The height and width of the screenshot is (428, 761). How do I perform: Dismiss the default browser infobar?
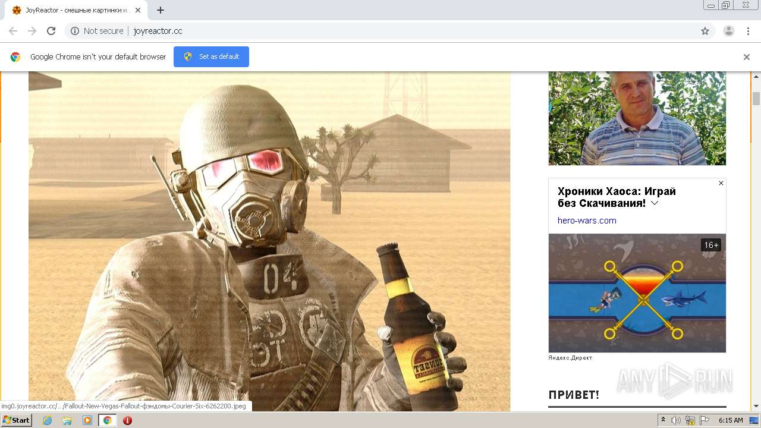(x=747, y=57)
